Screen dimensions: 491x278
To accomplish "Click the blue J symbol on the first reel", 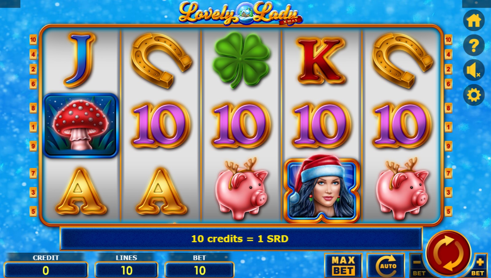I will [x=80, y=59].
